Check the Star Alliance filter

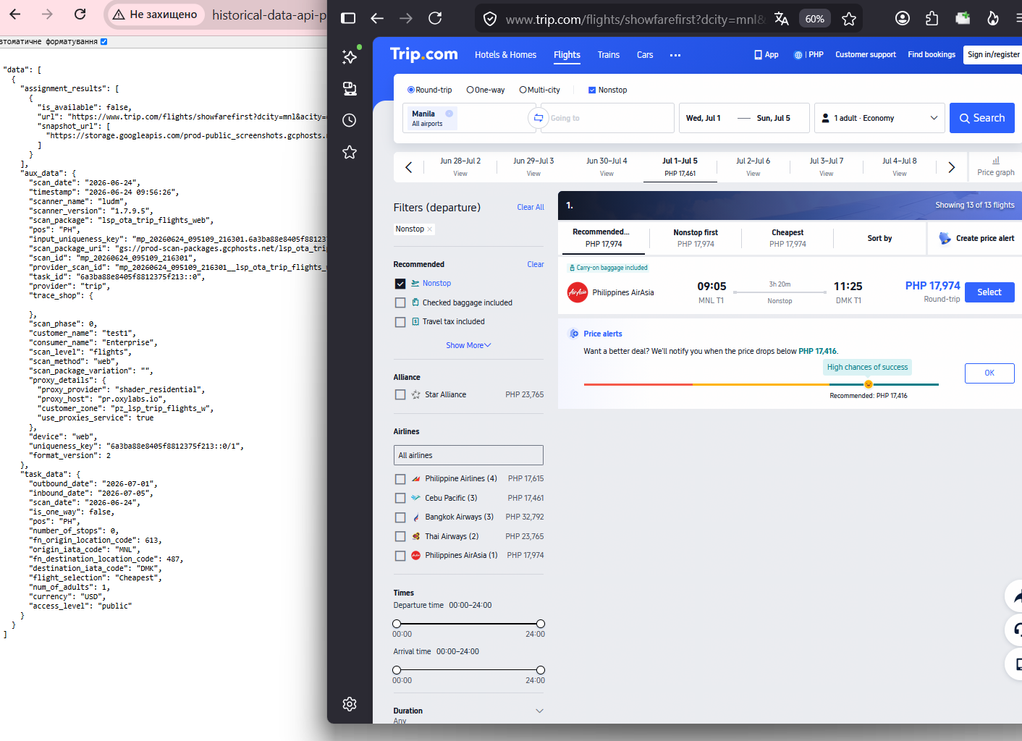[x=400, y=394]
